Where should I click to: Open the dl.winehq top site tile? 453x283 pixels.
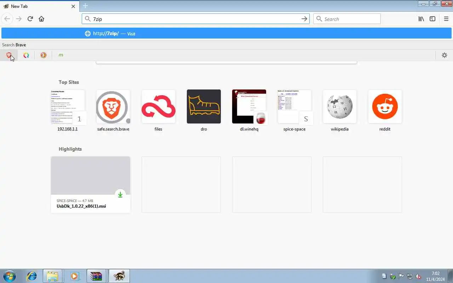[x=249, y=110]
